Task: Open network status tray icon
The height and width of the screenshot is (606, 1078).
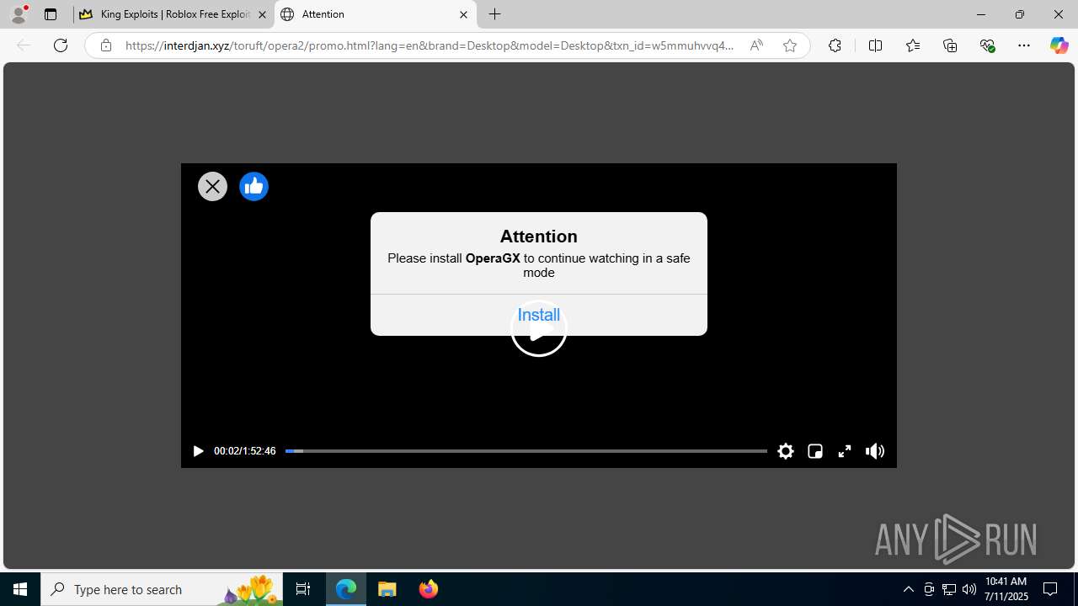Action: 949,589
